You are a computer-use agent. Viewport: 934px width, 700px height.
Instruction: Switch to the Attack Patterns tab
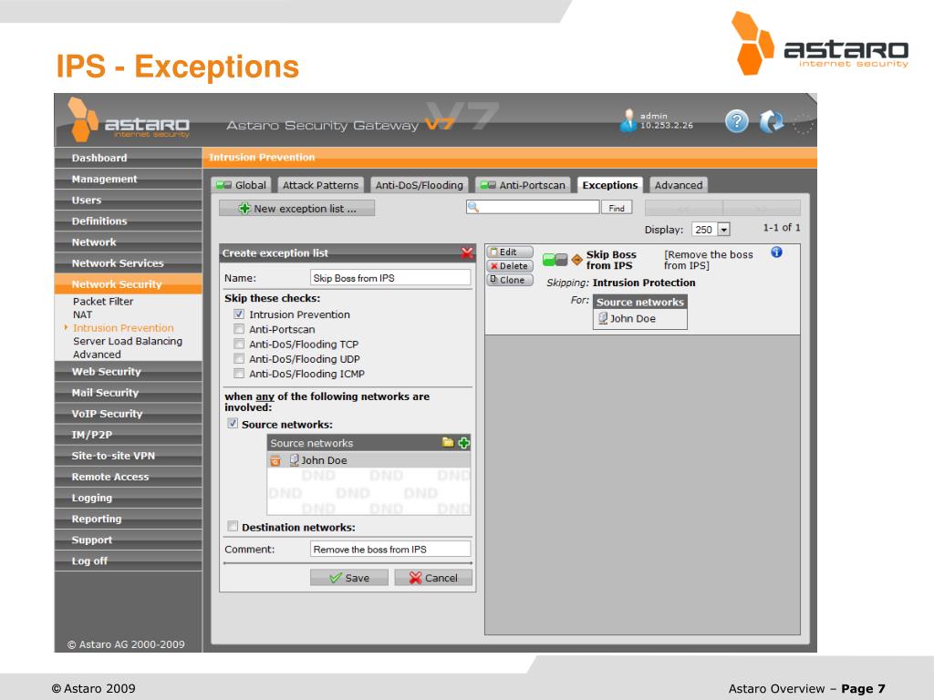320,185
